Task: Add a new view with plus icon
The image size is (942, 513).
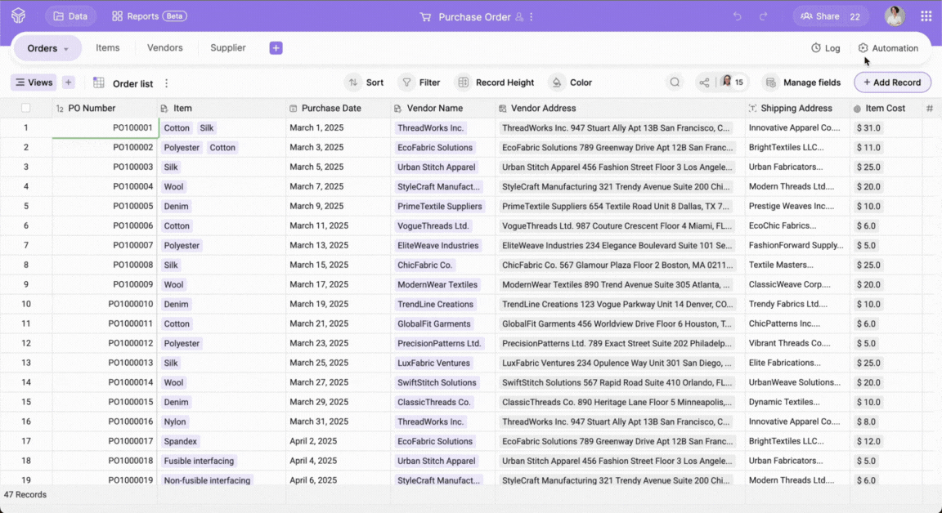Action: click(69, 83)
